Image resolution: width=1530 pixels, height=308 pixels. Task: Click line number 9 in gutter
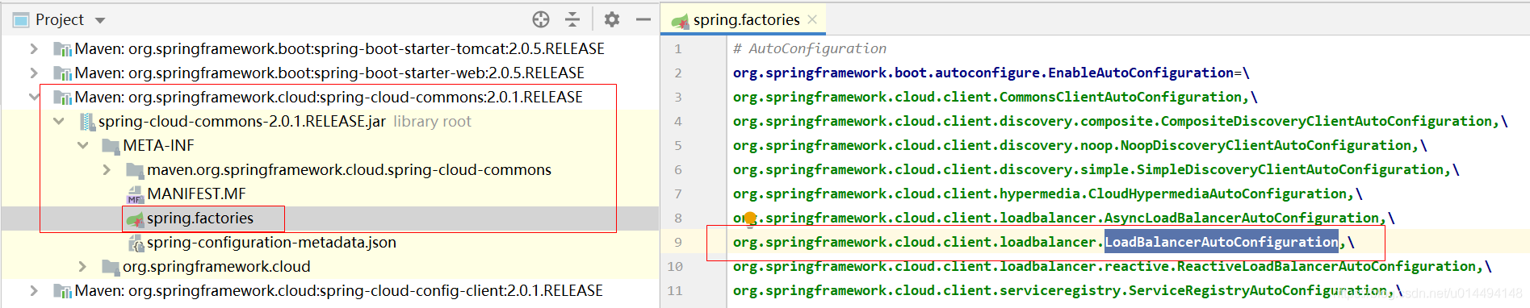click(x=678, y=243)
